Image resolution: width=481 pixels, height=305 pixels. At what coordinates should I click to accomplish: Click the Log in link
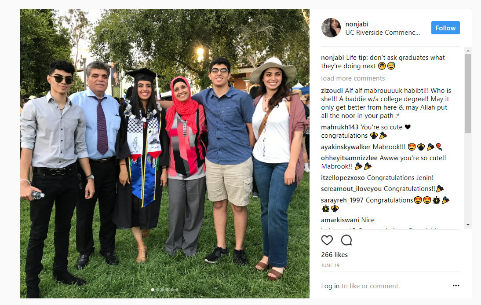(330, 286)
